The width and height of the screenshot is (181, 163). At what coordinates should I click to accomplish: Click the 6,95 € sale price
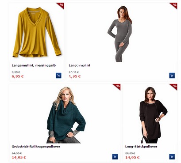(18, 76)
